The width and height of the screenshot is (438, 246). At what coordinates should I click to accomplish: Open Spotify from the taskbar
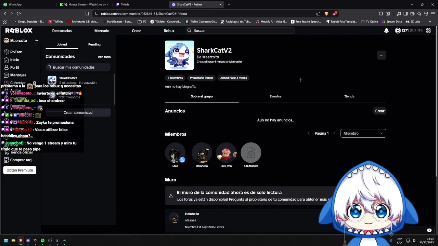[x=43, y=241]
